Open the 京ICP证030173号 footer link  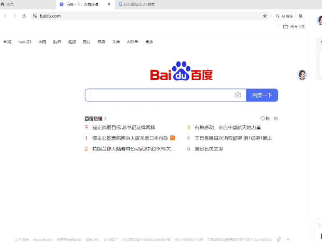(x=189, y=240)
